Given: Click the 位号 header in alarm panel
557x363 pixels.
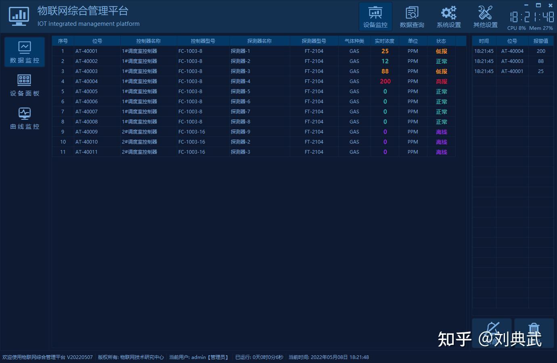Looking at the screenshot, I should 512,41.
